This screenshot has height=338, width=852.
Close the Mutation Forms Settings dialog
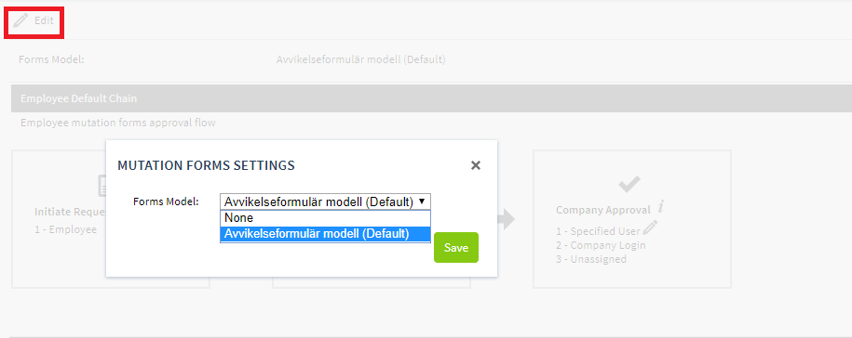[x=476, y=165]
